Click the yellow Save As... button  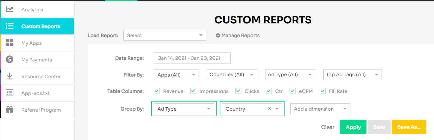409,127
